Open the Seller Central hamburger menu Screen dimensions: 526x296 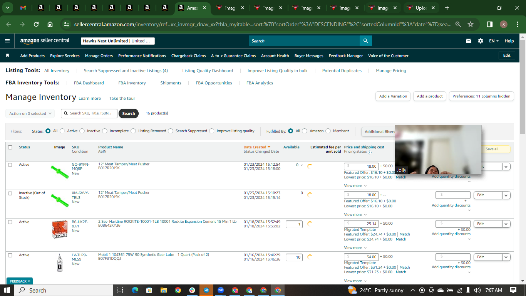[7, 41]
